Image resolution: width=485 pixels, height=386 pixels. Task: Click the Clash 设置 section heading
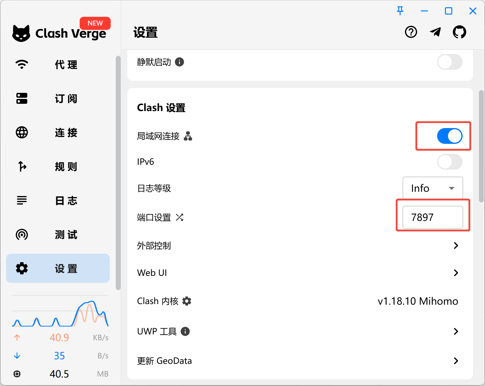(x=161, y=108)
